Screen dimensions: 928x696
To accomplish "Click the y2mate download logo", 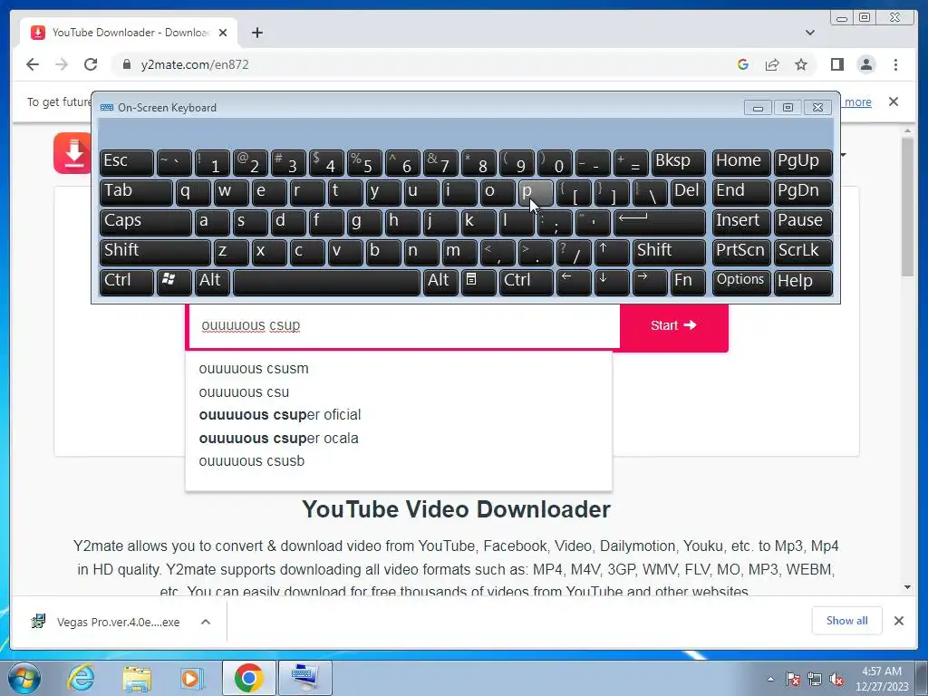I will tap(72, 152).
